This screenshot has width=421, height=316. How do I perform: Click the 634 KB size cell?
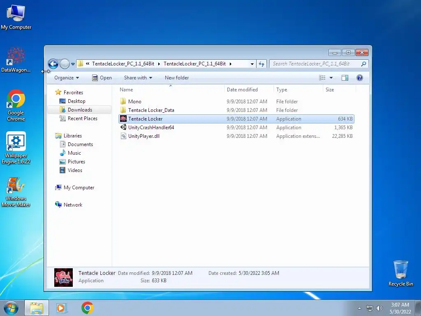(x=345, y=119)
